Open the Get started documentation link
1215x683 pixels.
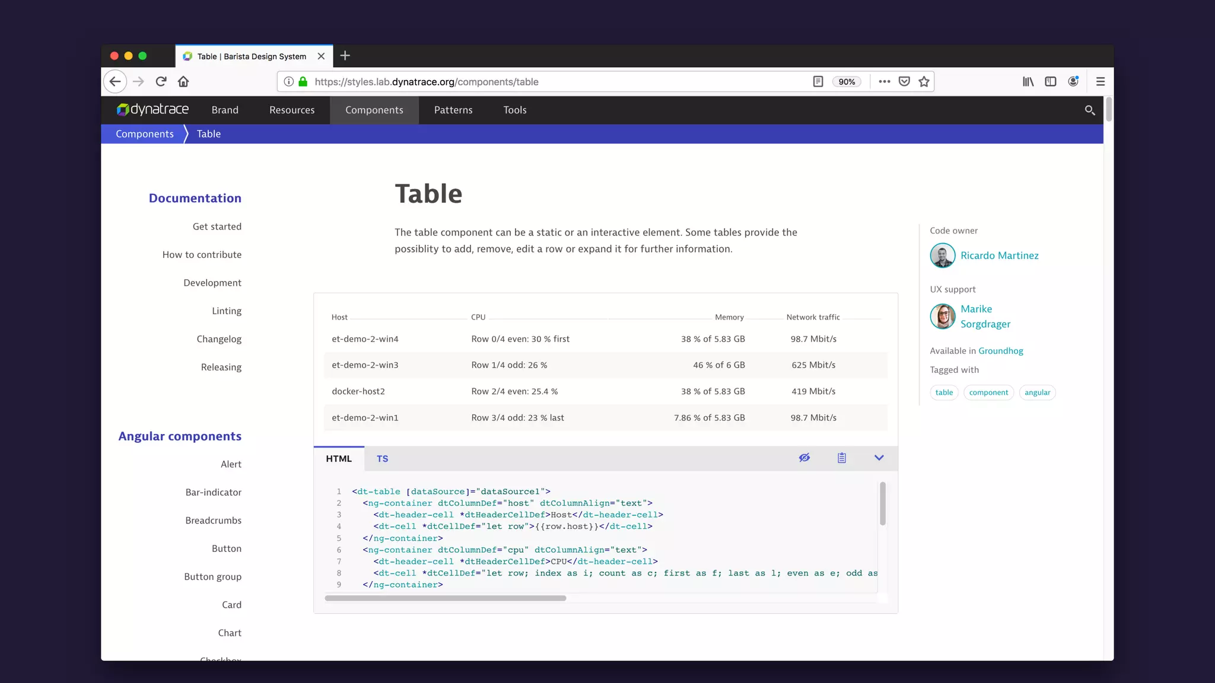pos(217,226)
